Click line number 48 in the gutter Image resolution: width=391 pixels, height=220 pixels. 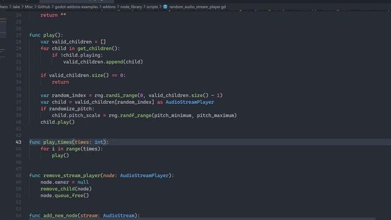(18, 175)
